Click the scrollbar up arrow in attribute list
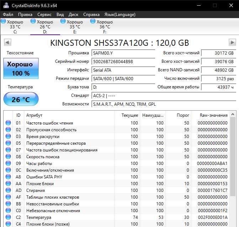 coord(233,114)
